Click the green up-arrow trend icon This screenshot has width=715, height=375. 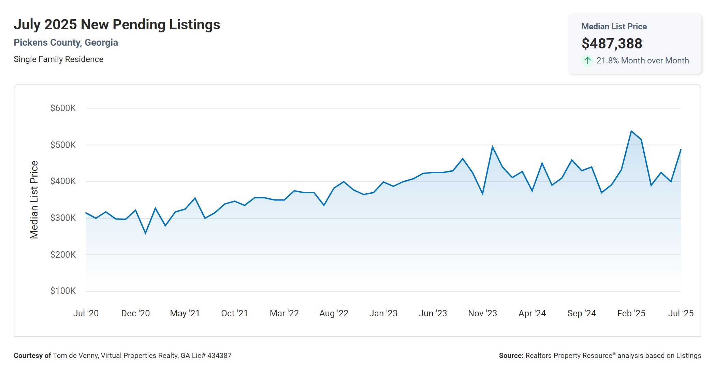(x=587, y=61)
